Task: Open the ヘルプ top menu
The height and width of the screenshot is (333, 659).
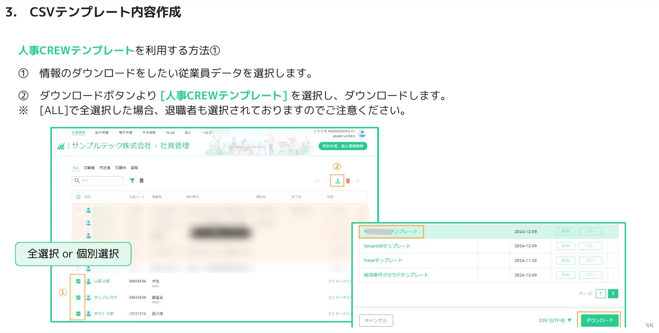Action: tap(206, 133)
